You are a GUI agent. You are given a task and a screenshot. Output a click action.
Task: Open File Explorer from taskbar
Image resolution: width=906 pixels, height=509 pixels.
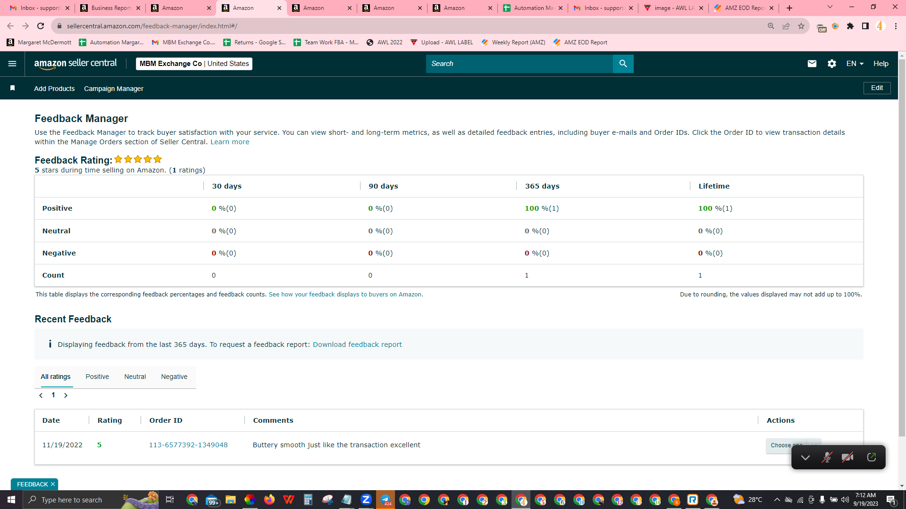pyautogui.click(x=230, y=500)
